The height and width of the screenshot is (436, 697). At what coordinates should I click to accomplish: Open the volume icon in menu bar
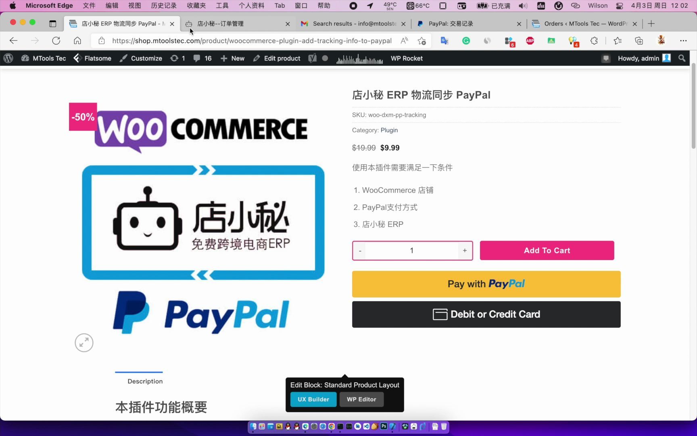523,6
